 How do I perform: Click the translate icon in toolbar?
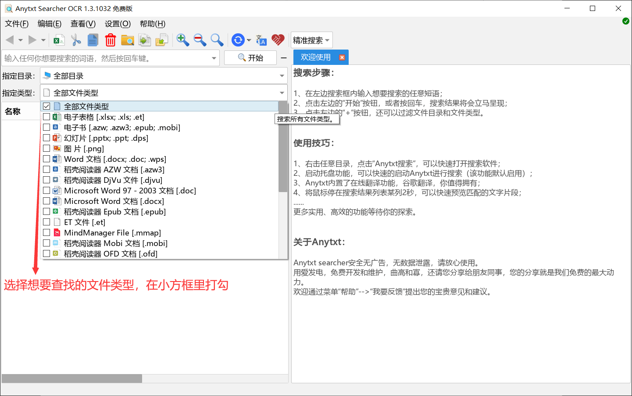261,40
